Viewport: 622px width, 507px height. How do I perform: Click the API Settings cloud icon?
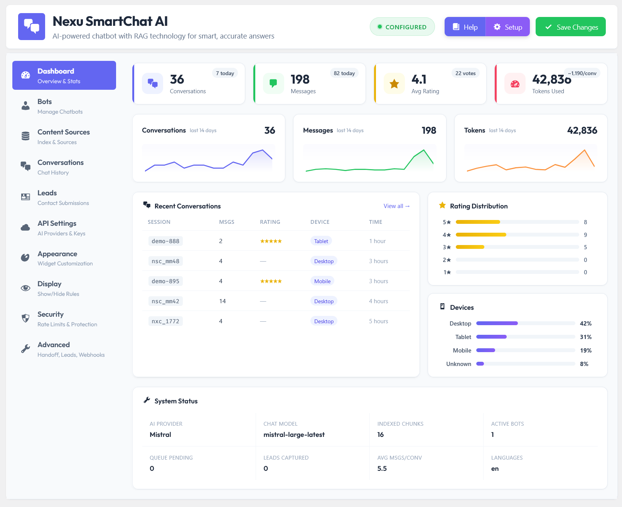pos(25,227)
